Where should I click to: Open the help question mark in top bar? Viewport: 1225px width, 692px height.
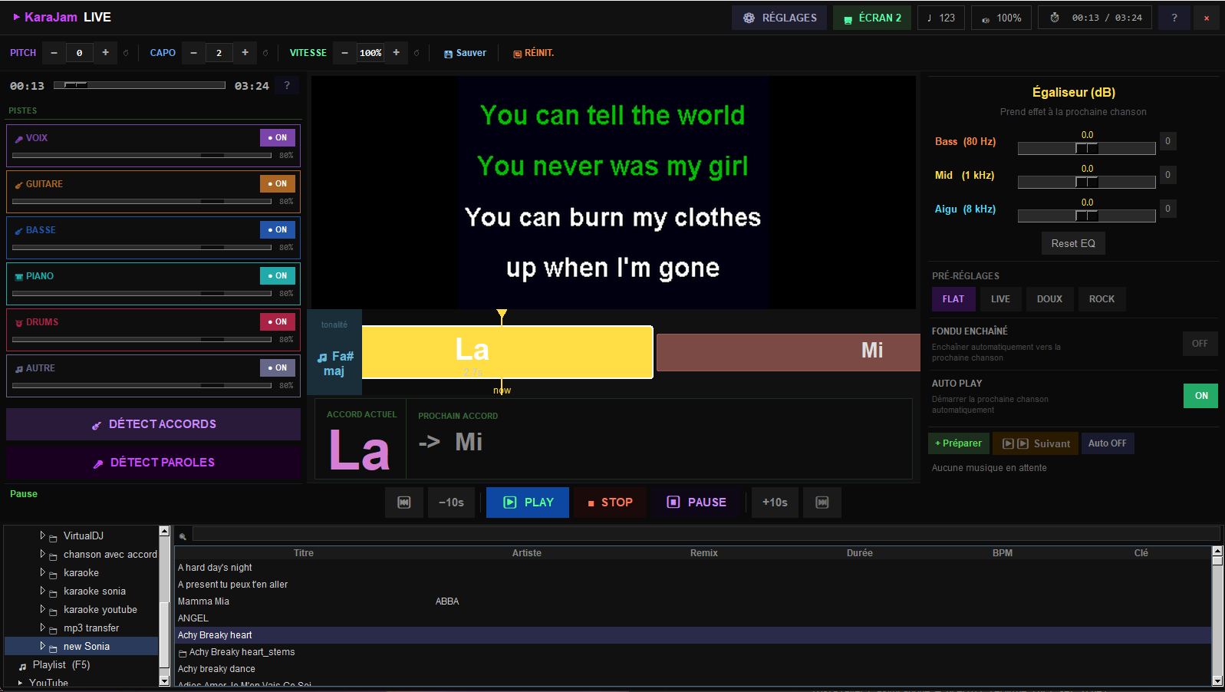point(1174,18)
